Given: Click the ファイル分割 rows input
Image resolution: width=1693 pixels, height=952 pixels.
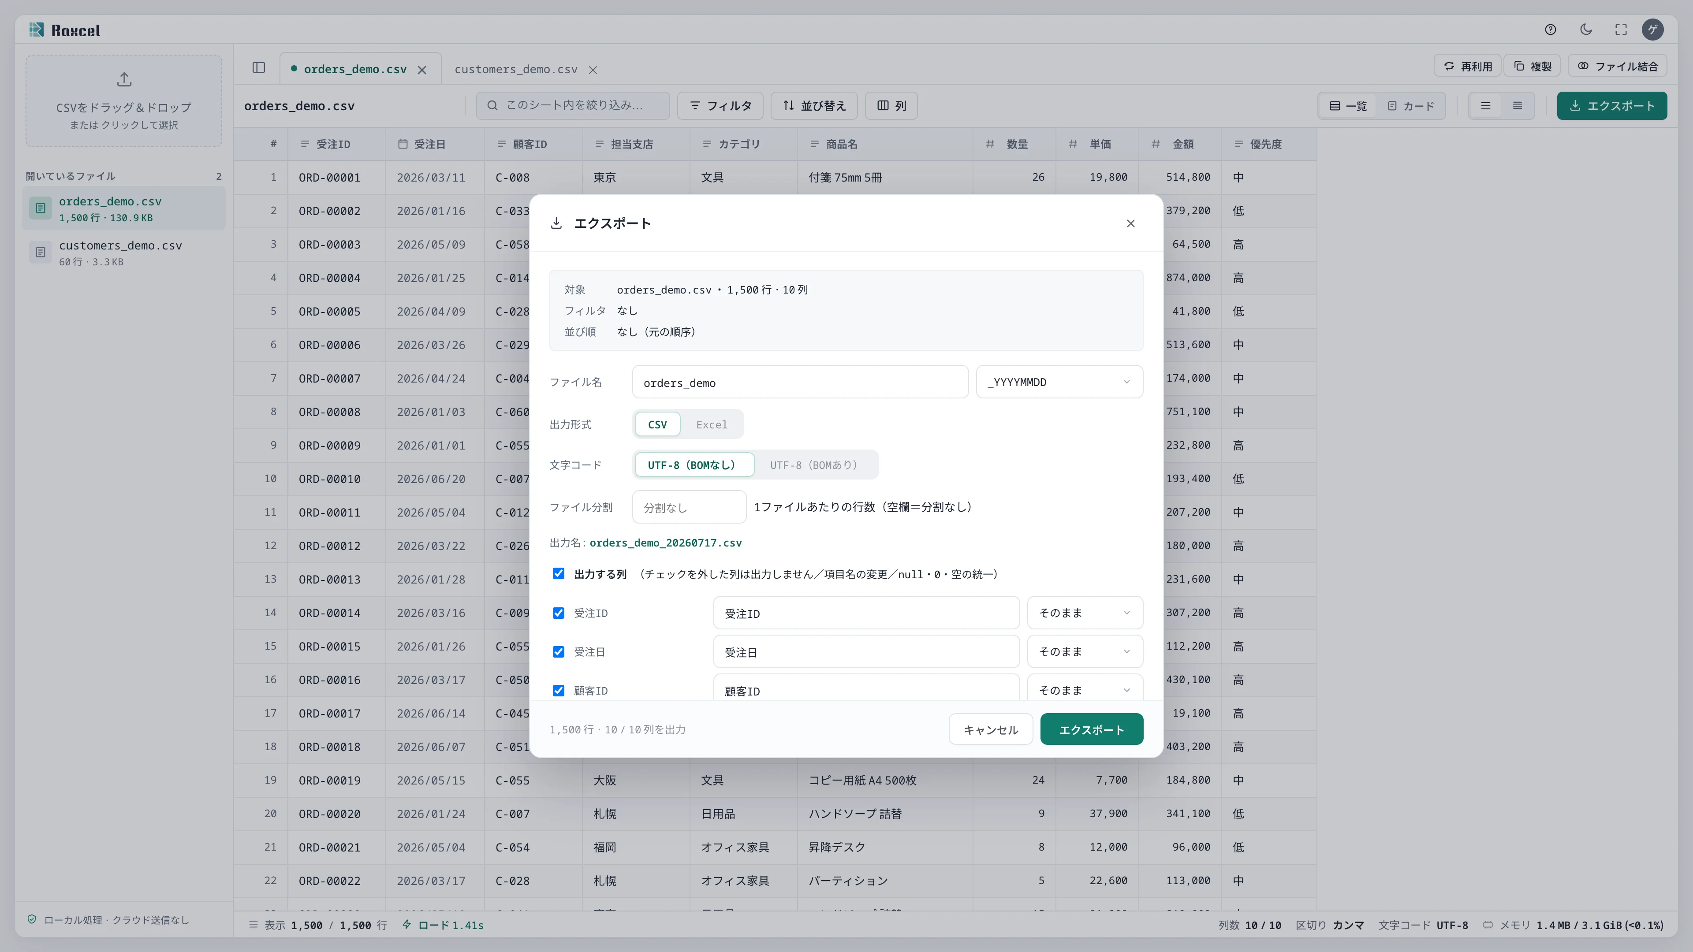Looking at the screenshot, I should (689, 507).
